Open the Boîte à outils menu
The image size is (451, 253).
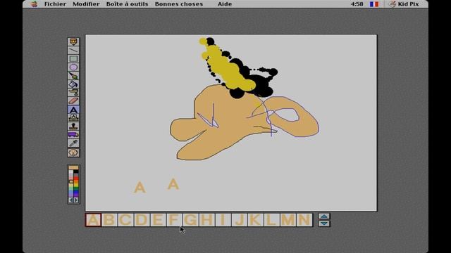(127, 4)
